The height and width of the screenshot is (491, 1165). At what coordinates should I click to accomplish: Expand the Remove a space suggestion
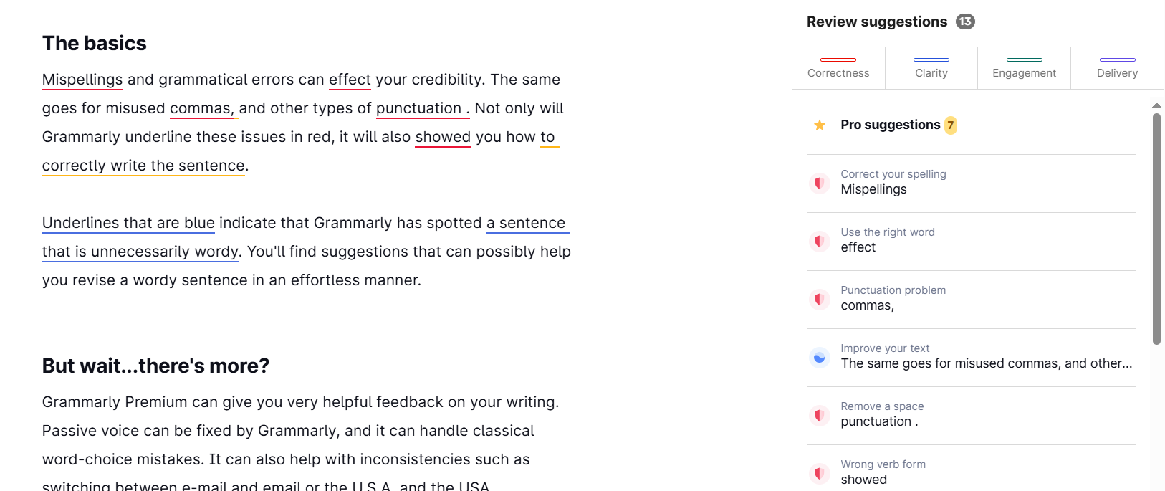(x=971, y=416)
